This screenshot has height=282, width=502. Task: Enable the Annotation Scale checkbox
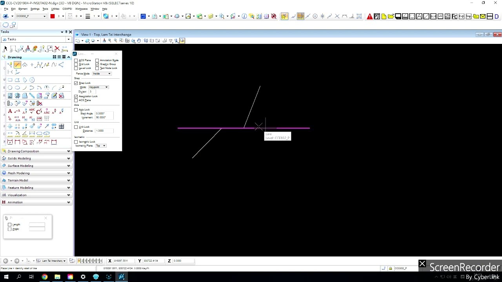click(97, 60)
